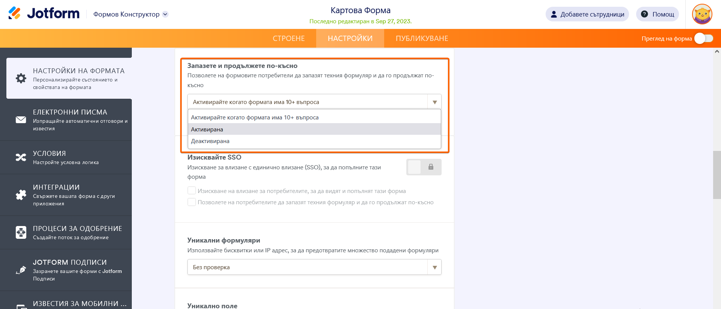
Task: Click the Добавете сътрудници button
Action: [587, 14]
